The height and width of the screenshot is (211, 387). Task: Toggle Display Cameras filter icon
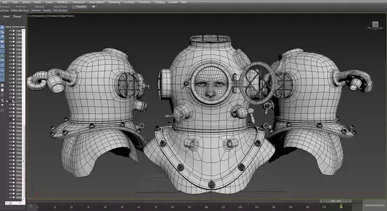[2, 41]
